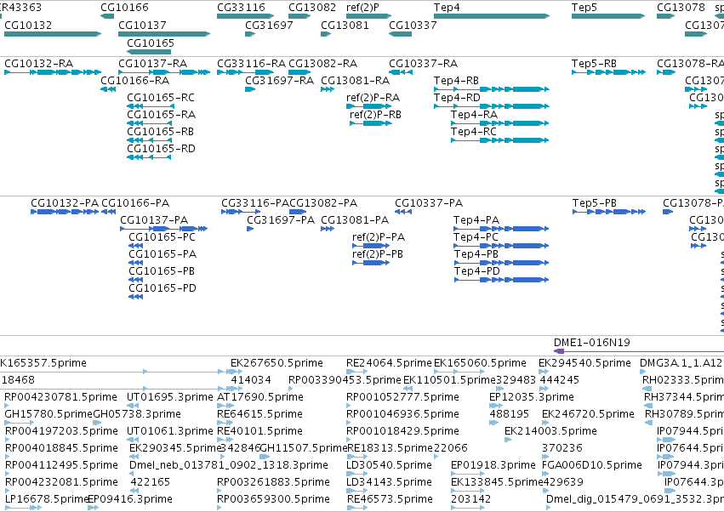This screenshot has height=512, width=724.
Task: Select the DME1-016N19 clone feature
Action: pos(639,351)
